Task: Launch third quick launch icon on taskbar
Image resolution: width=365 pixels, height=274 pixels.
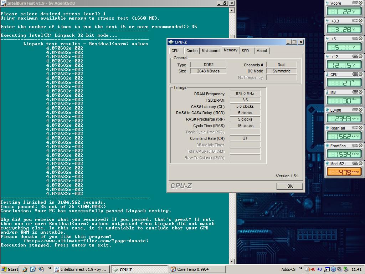Action: (41, 269)
